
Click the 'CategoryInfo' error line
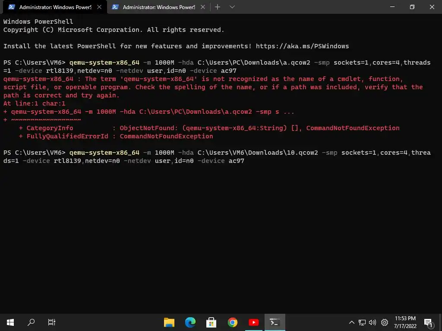click(x=209, y=128)
